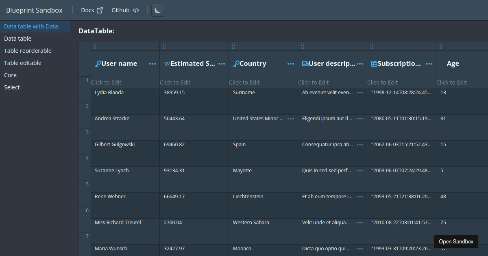
Task: Select the Rene Wehner cell
Action: coord(125,206)
